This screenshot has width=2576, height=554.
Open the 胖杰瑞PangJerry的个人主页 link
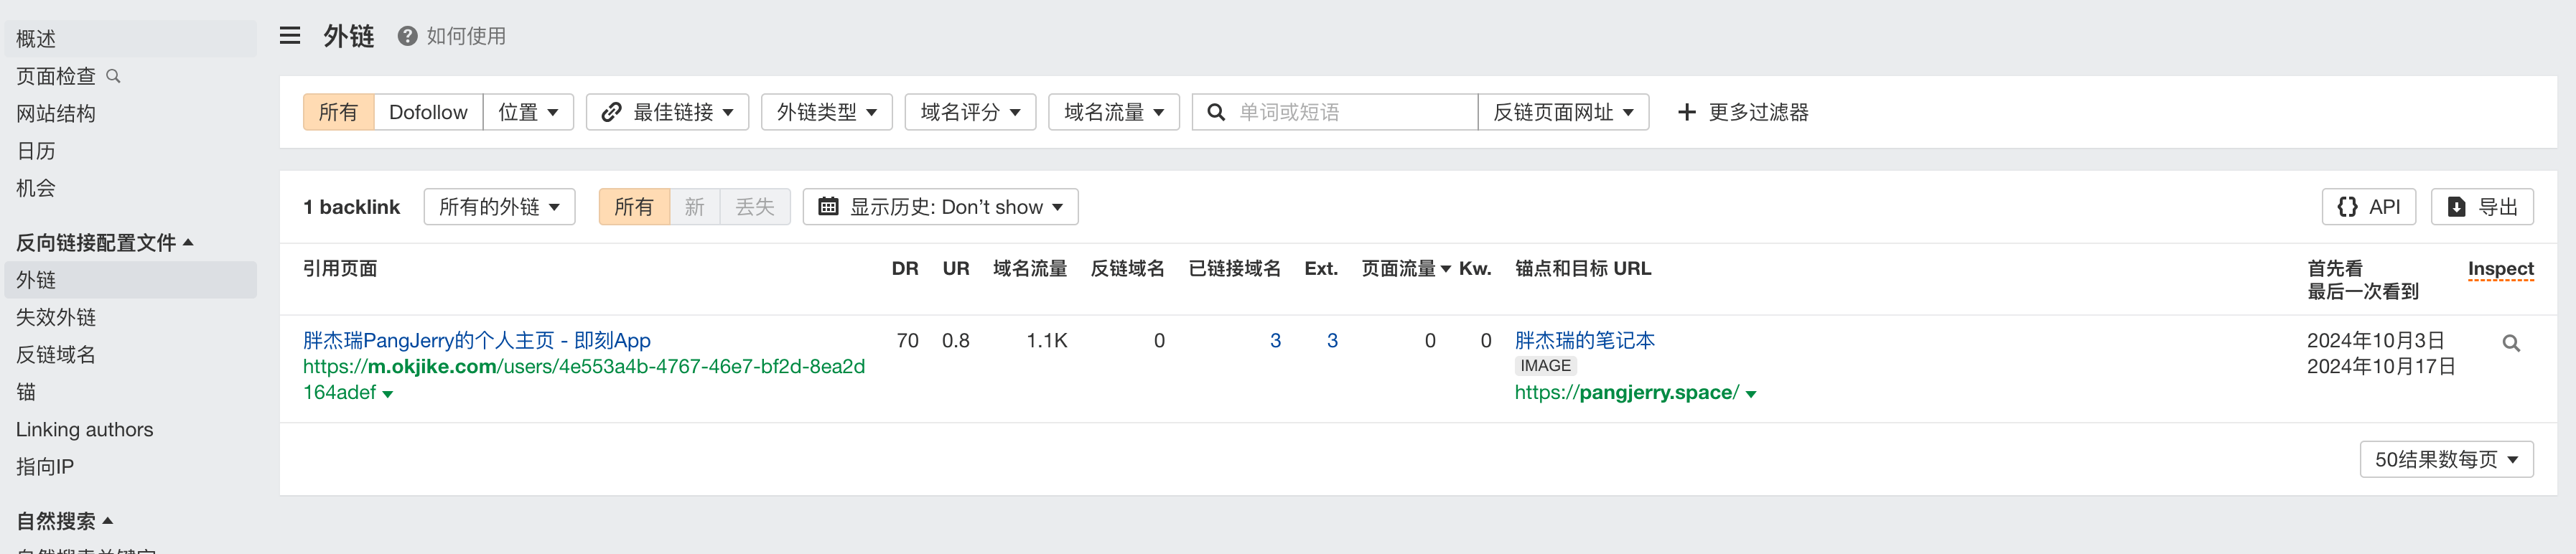click(476, 340)
